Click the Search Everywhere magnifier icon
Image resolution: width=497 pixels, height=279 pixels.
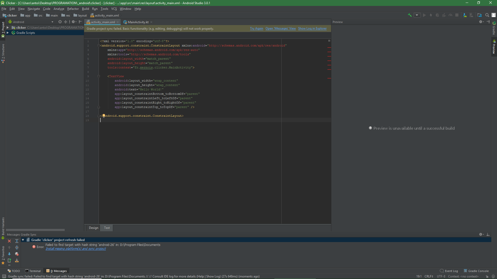pyautogui.click(x=487, y=15)
